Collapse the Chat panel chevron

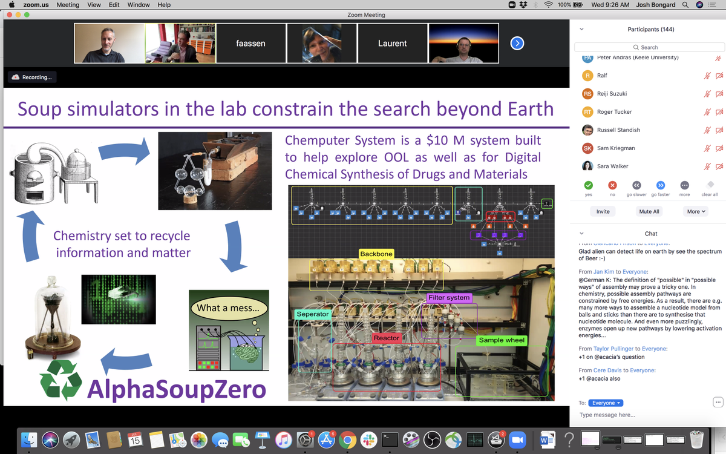(x=581, y=233)
